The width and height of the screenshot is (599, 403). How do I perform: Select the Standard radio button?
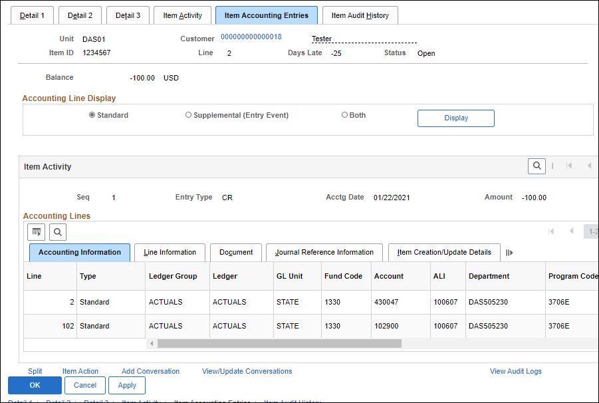[92, 114]
